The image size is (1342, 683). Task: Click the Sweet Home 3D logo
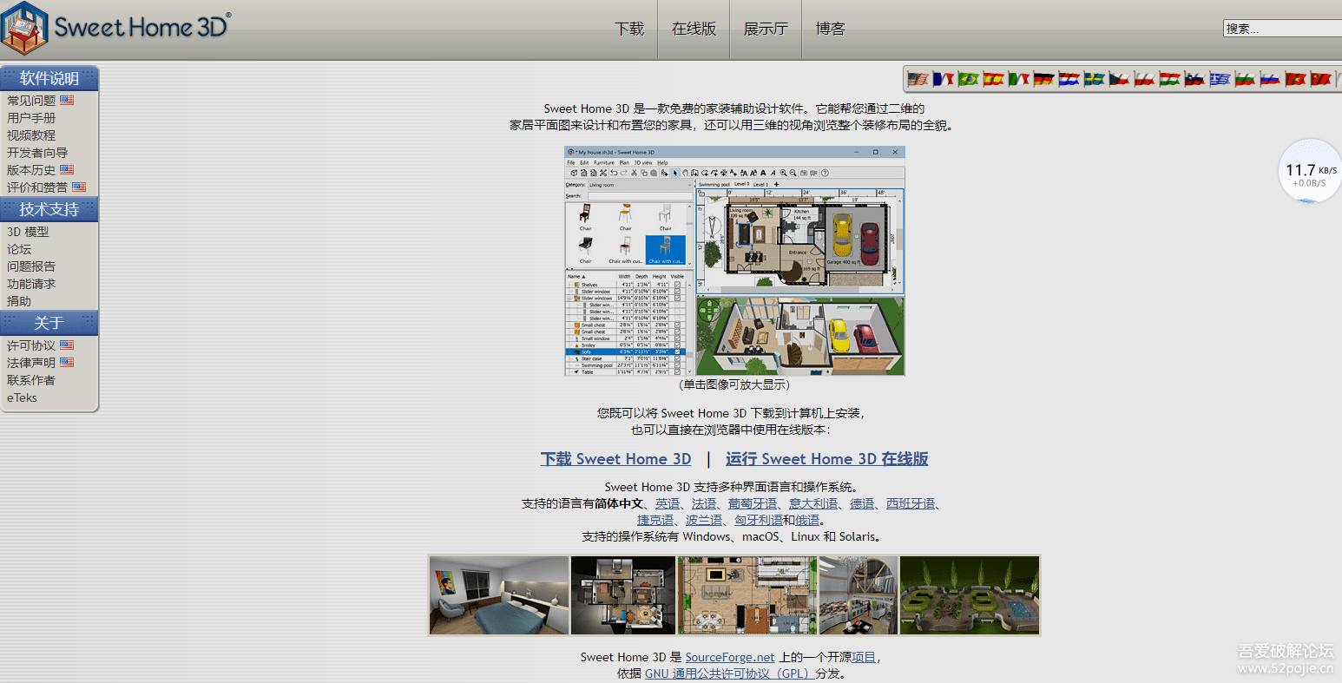pyautogui.click(x=116, y=27)
